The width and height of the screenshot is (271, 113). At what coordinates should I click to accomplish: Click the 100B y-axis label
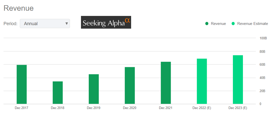click(263, 38)
